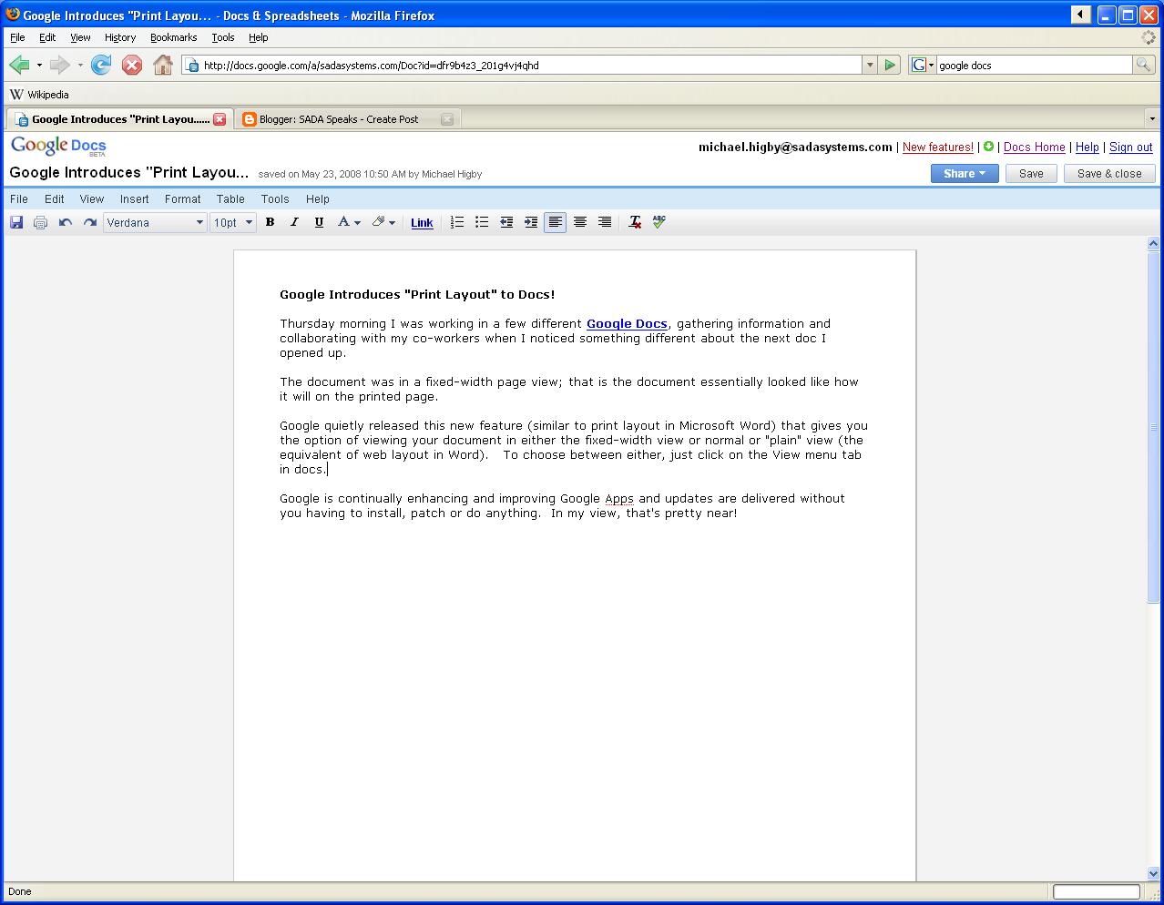Redo the last edit
Image resolution: width=1164 pixels, height=905 pixels.
[x=89, y=222]
